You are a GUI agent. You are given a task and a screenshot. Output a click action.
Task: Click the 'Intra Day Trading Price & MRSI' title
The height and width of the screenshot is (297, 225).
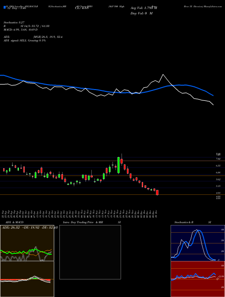click(92, 222)
